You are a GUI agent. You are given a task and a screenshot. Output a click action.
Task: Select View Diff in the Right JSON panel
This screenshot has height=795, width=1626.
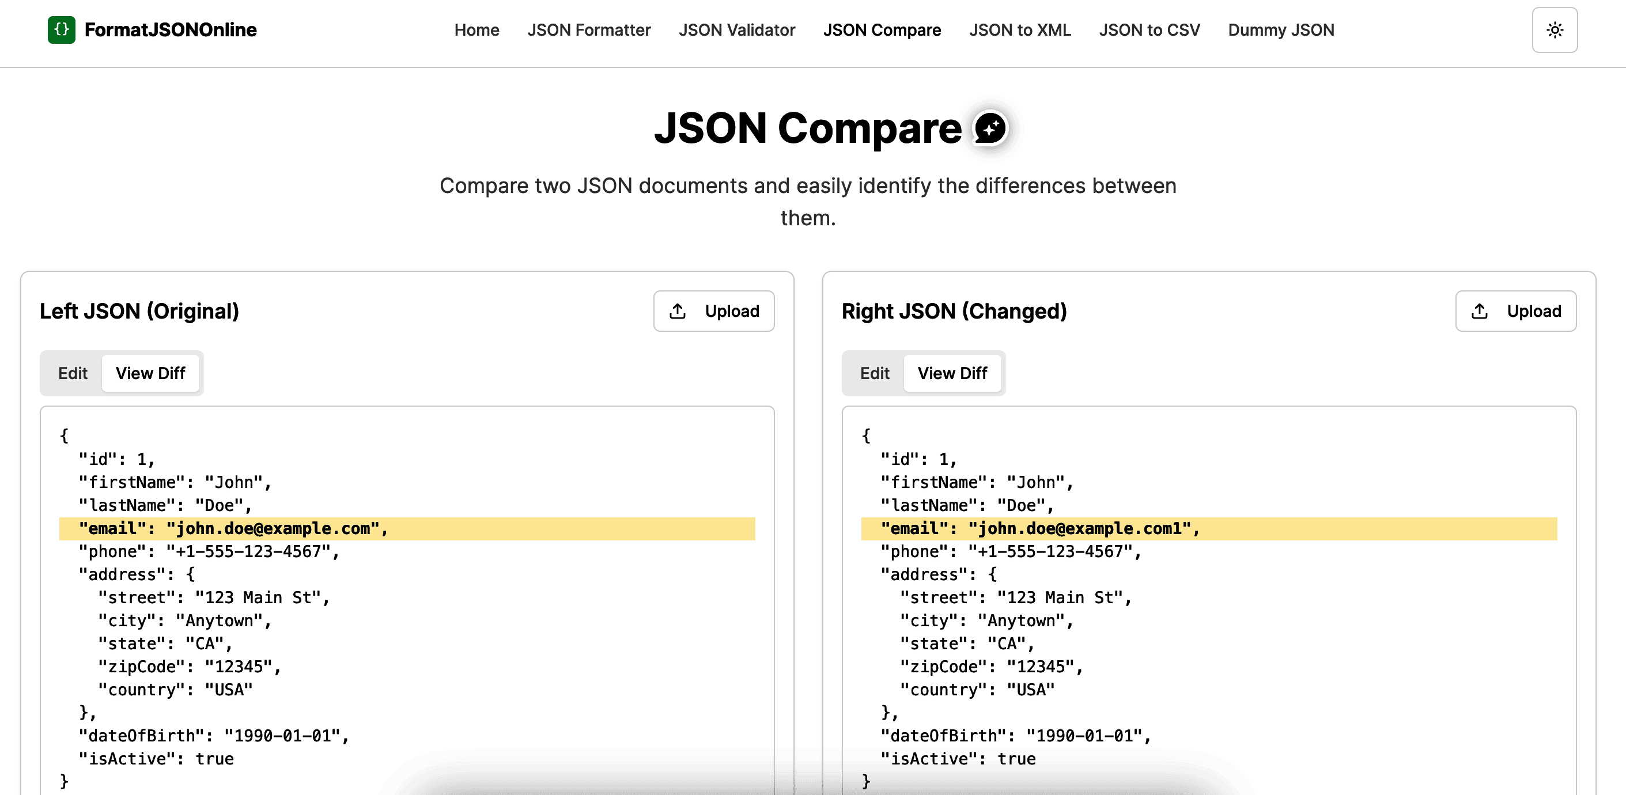click(x=953, y=373)
